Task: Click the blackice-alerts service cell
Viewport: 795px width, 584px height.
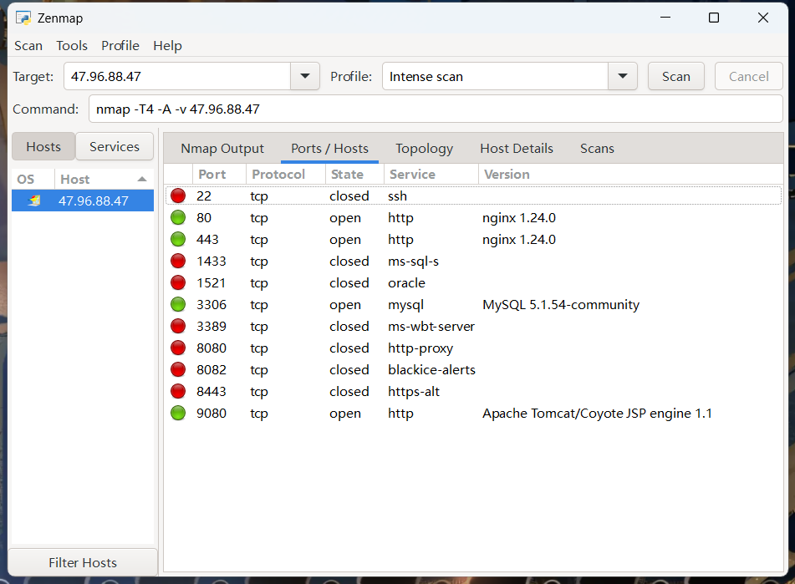Action: [431, 370]
